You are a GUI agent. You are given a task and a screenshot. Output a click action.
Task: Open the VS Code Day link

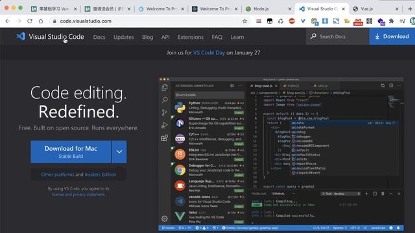[x=209, y=52]
